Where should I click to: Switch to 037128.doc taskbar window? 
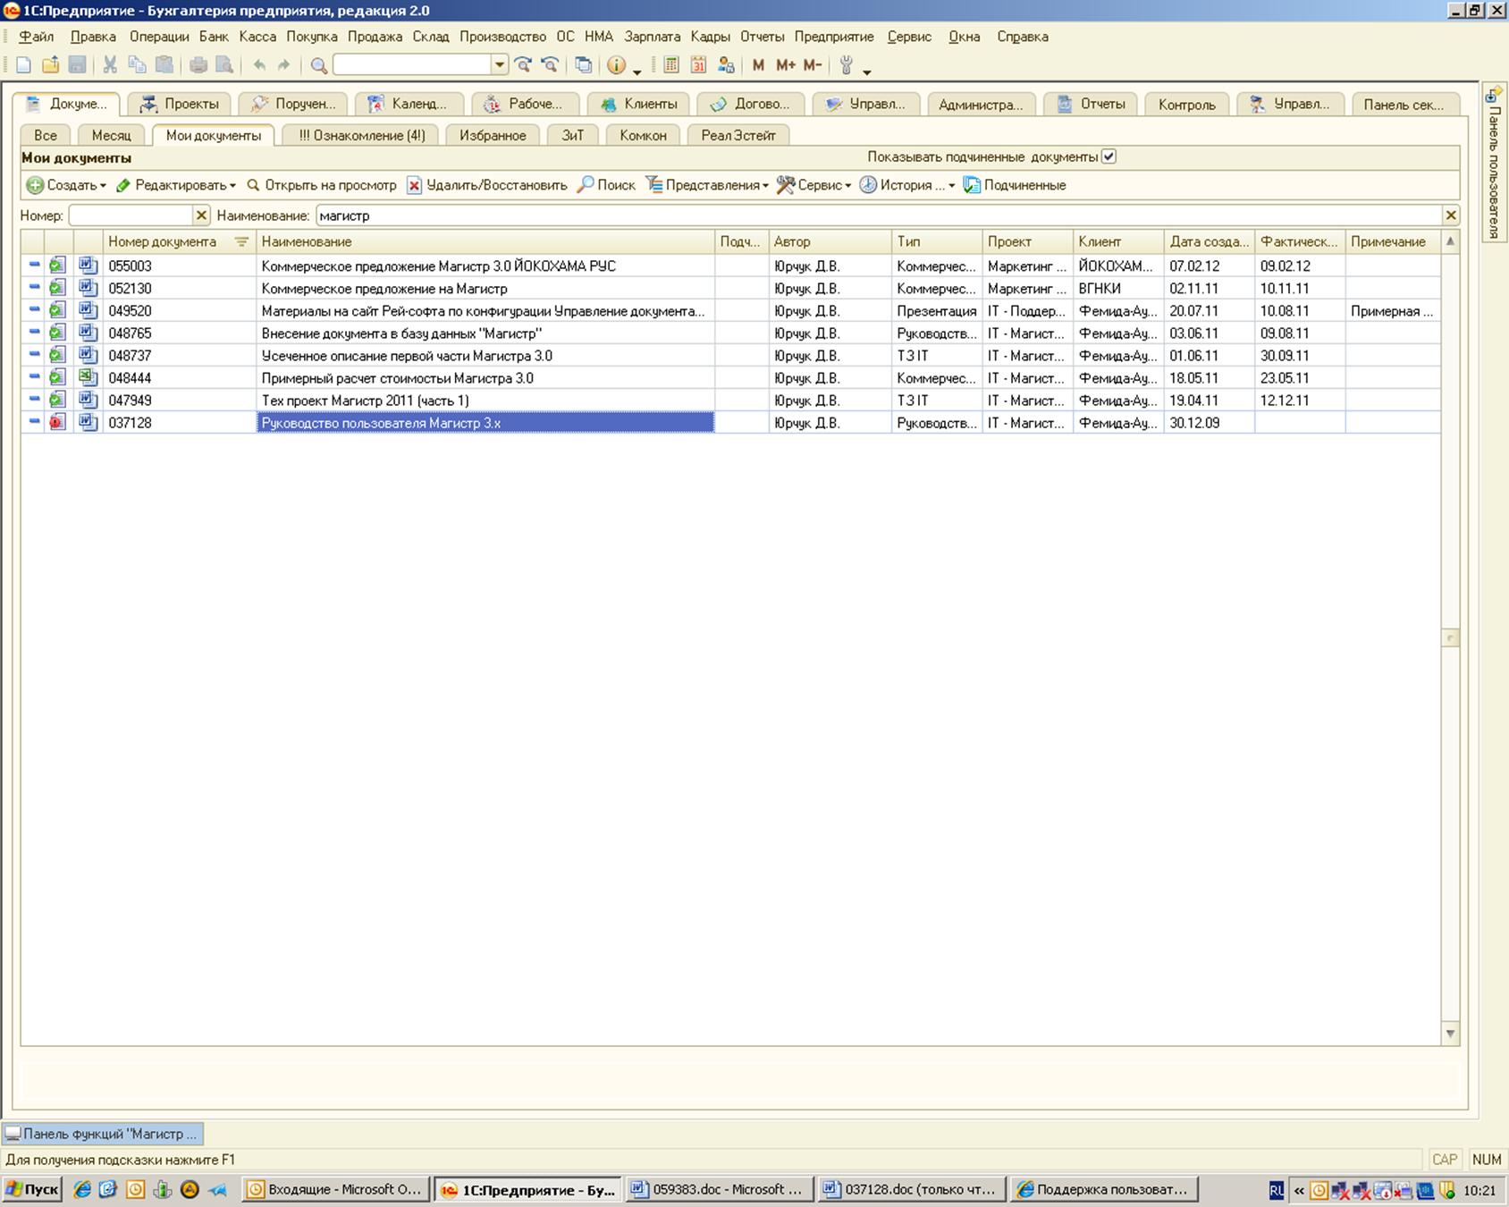point(912,1189)
